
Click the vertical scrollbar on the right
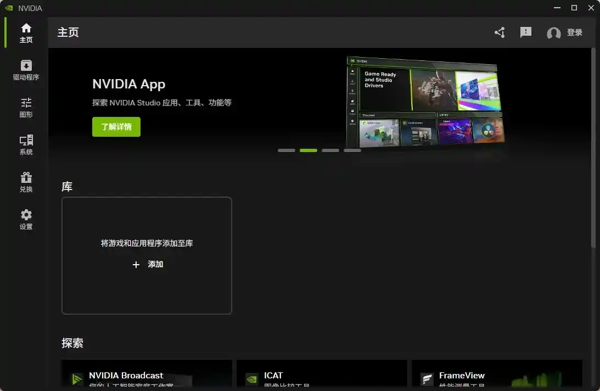tap(593, 148)
